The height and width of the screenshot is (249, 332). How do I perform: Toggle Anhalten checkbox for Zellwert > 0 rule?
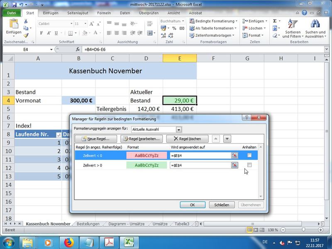(249, 165)
